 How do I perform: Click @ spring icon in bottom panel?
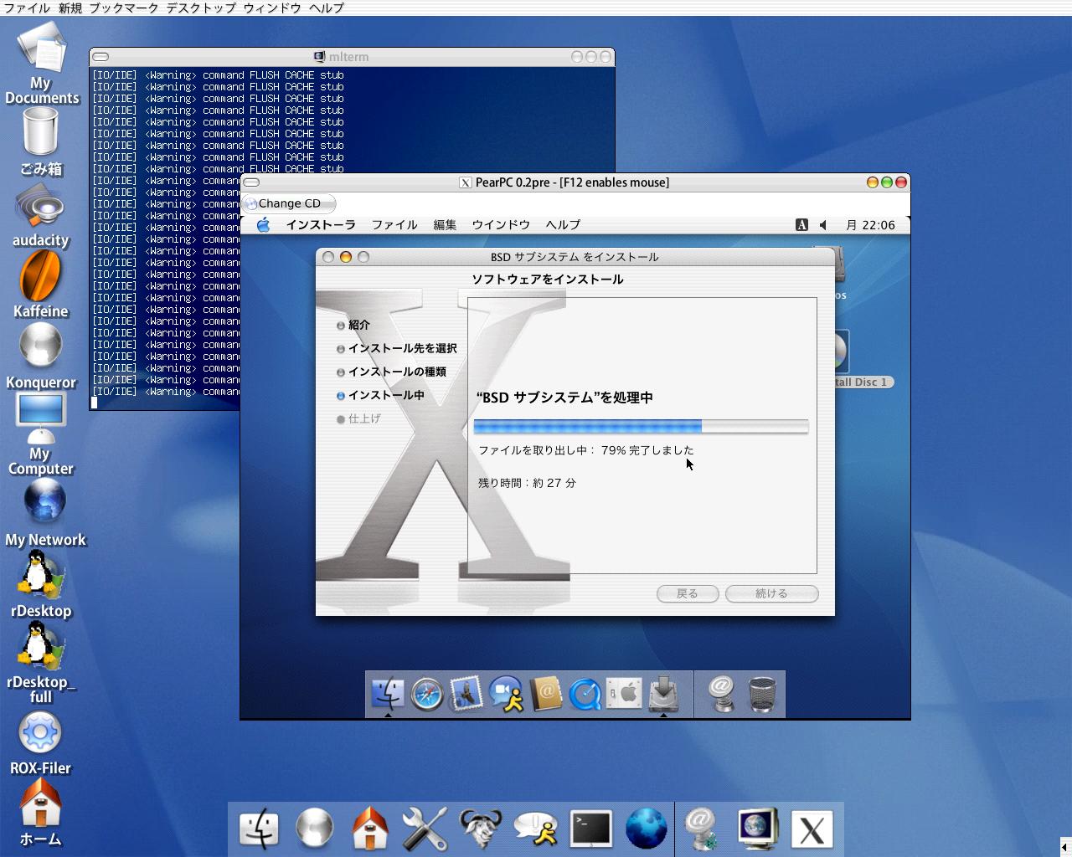tap(700, 829)
